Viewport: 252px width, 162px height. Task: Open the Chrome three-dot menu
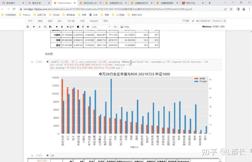(x=249, y=9)
